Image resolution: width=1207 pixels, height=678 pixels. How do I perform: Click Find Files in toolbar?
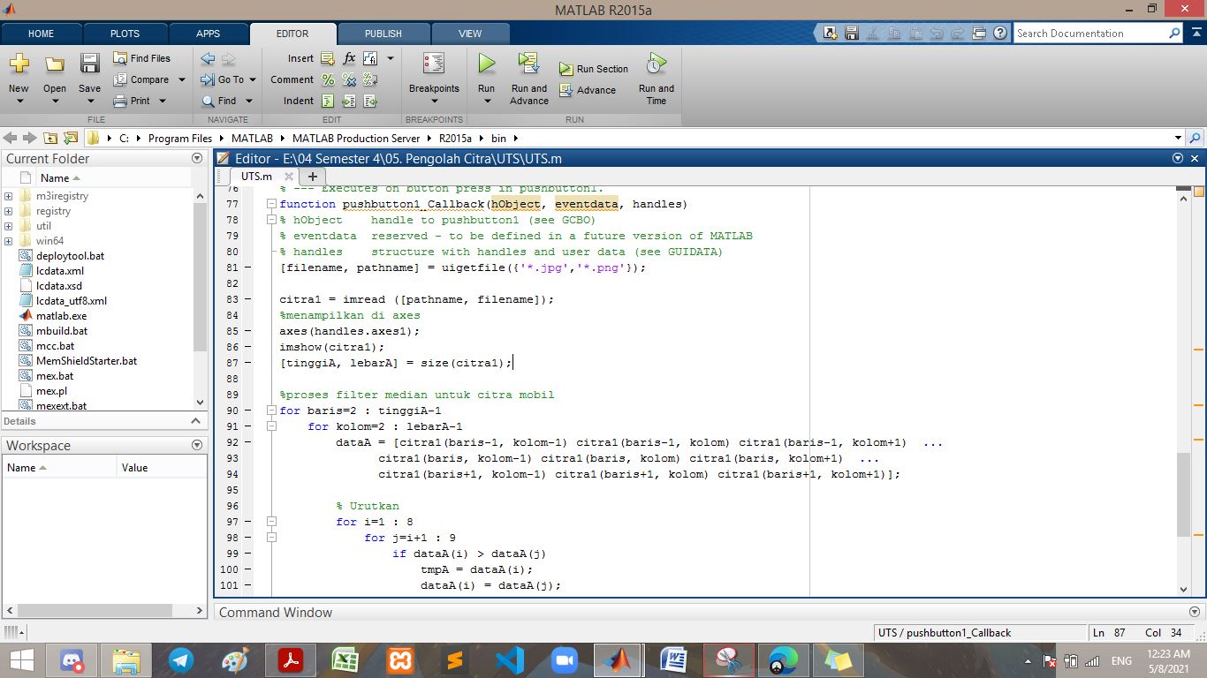141,58
